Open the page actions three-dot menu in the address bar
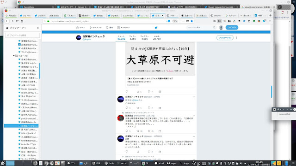This screenshot has width=296, height=166. point(183,21)
